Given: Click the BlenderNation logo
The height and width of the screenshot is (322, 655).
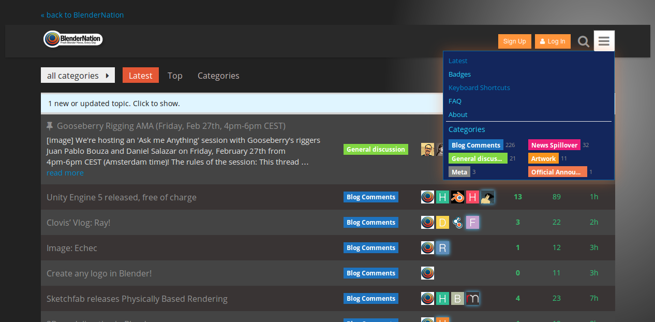Looking at the screenshot, I should (73, 39).
